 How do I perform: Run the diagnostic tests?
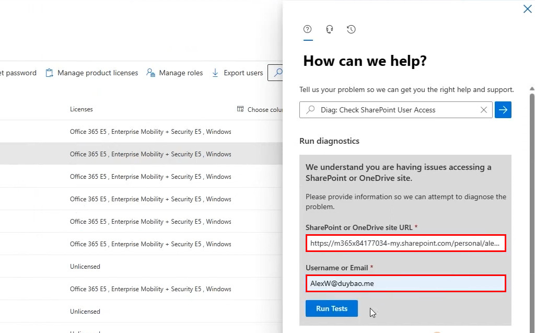pos(332,308)
